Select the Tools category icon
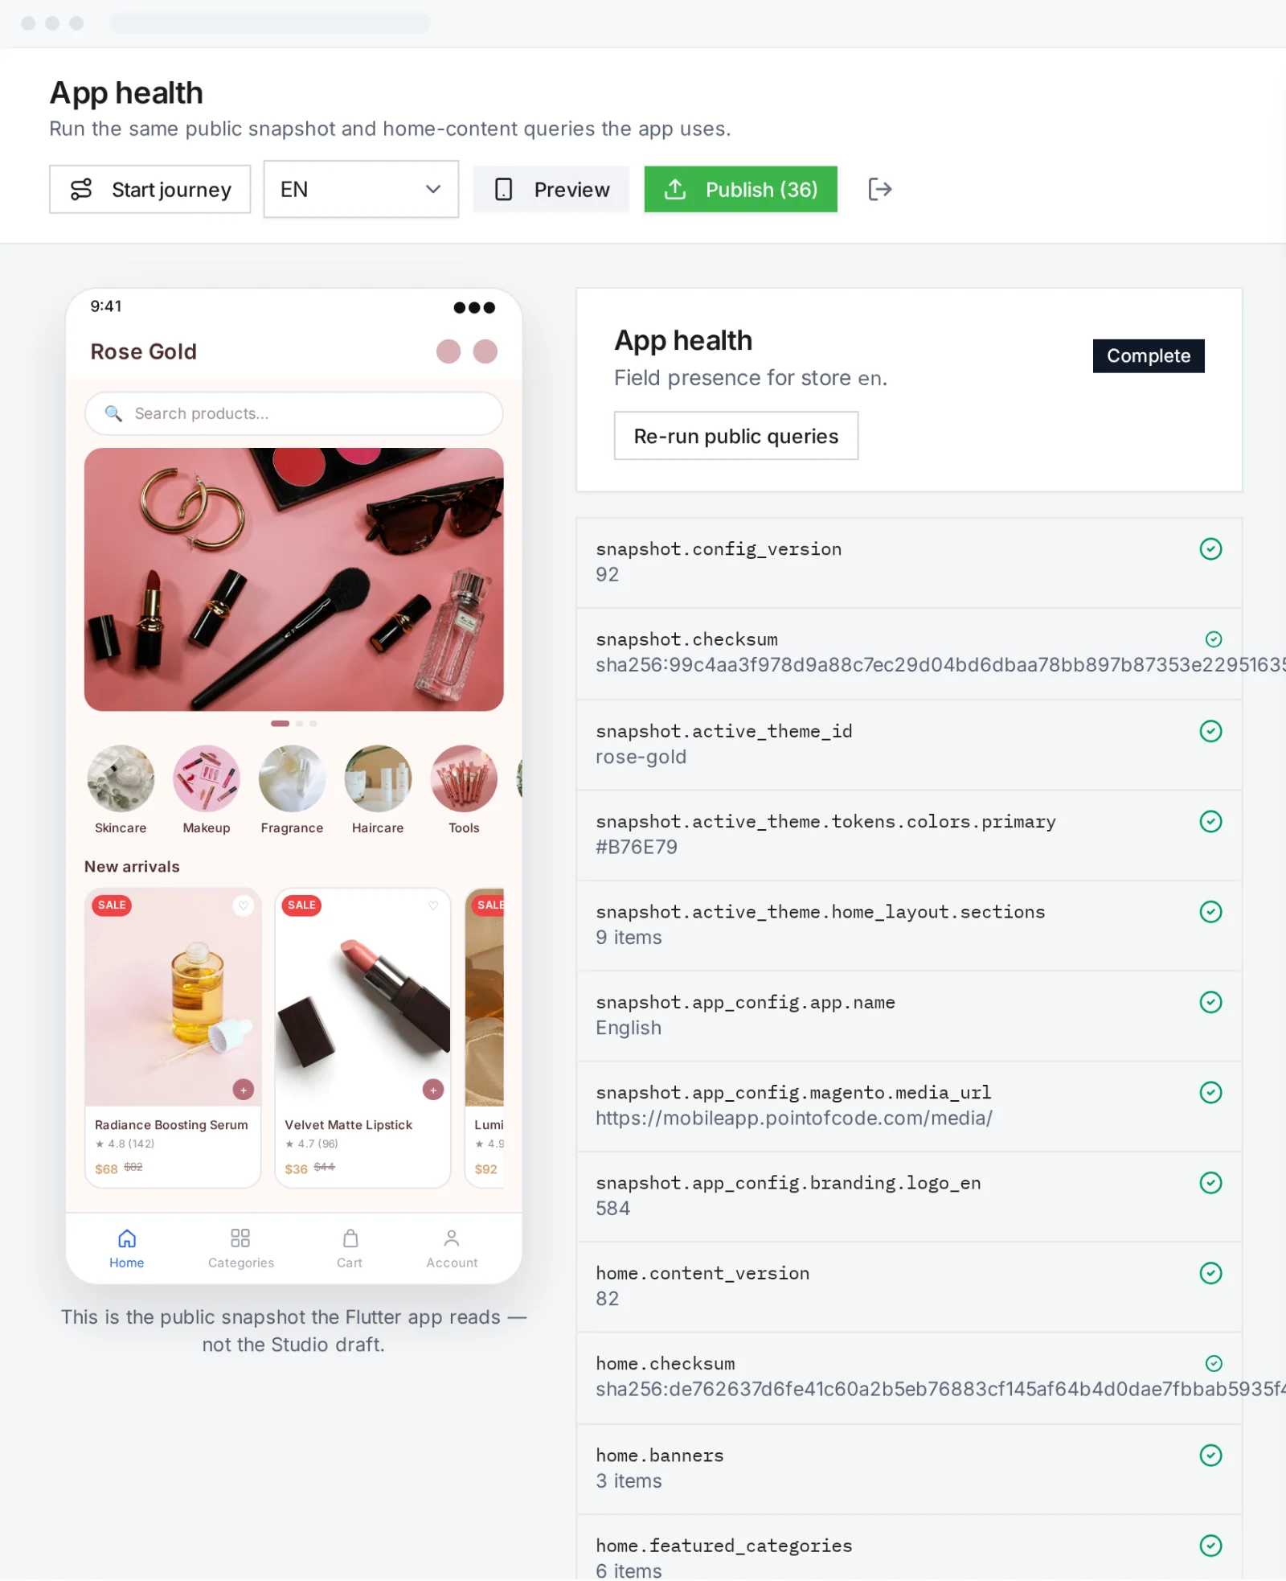This screenshot has height=1581, width=1286. [464, 778]
